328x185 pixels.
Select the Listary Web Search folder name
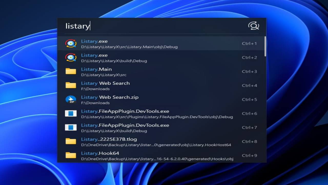point(105,83)
